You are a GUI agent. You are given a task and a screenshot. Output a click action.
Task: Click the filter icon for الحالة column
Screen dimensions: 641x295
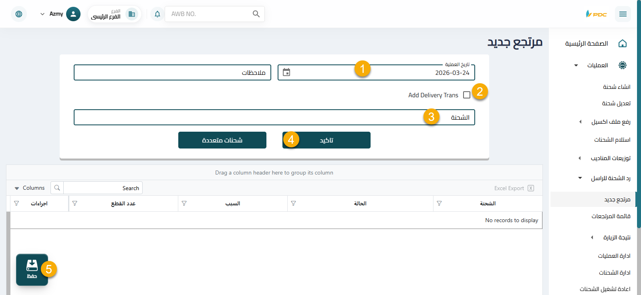tap(293, 203)
